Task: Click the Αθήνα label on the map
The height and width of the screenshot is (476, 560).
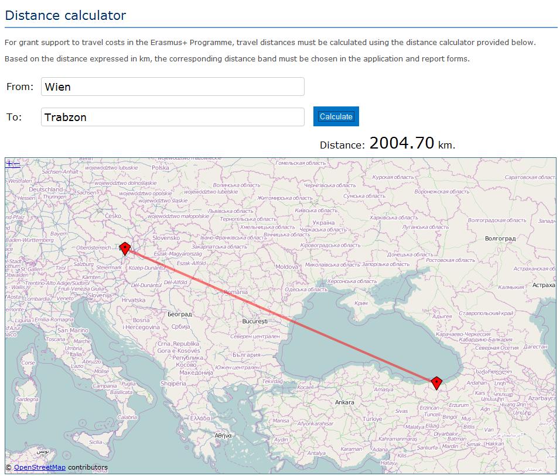Action: (x=223, y=435)
